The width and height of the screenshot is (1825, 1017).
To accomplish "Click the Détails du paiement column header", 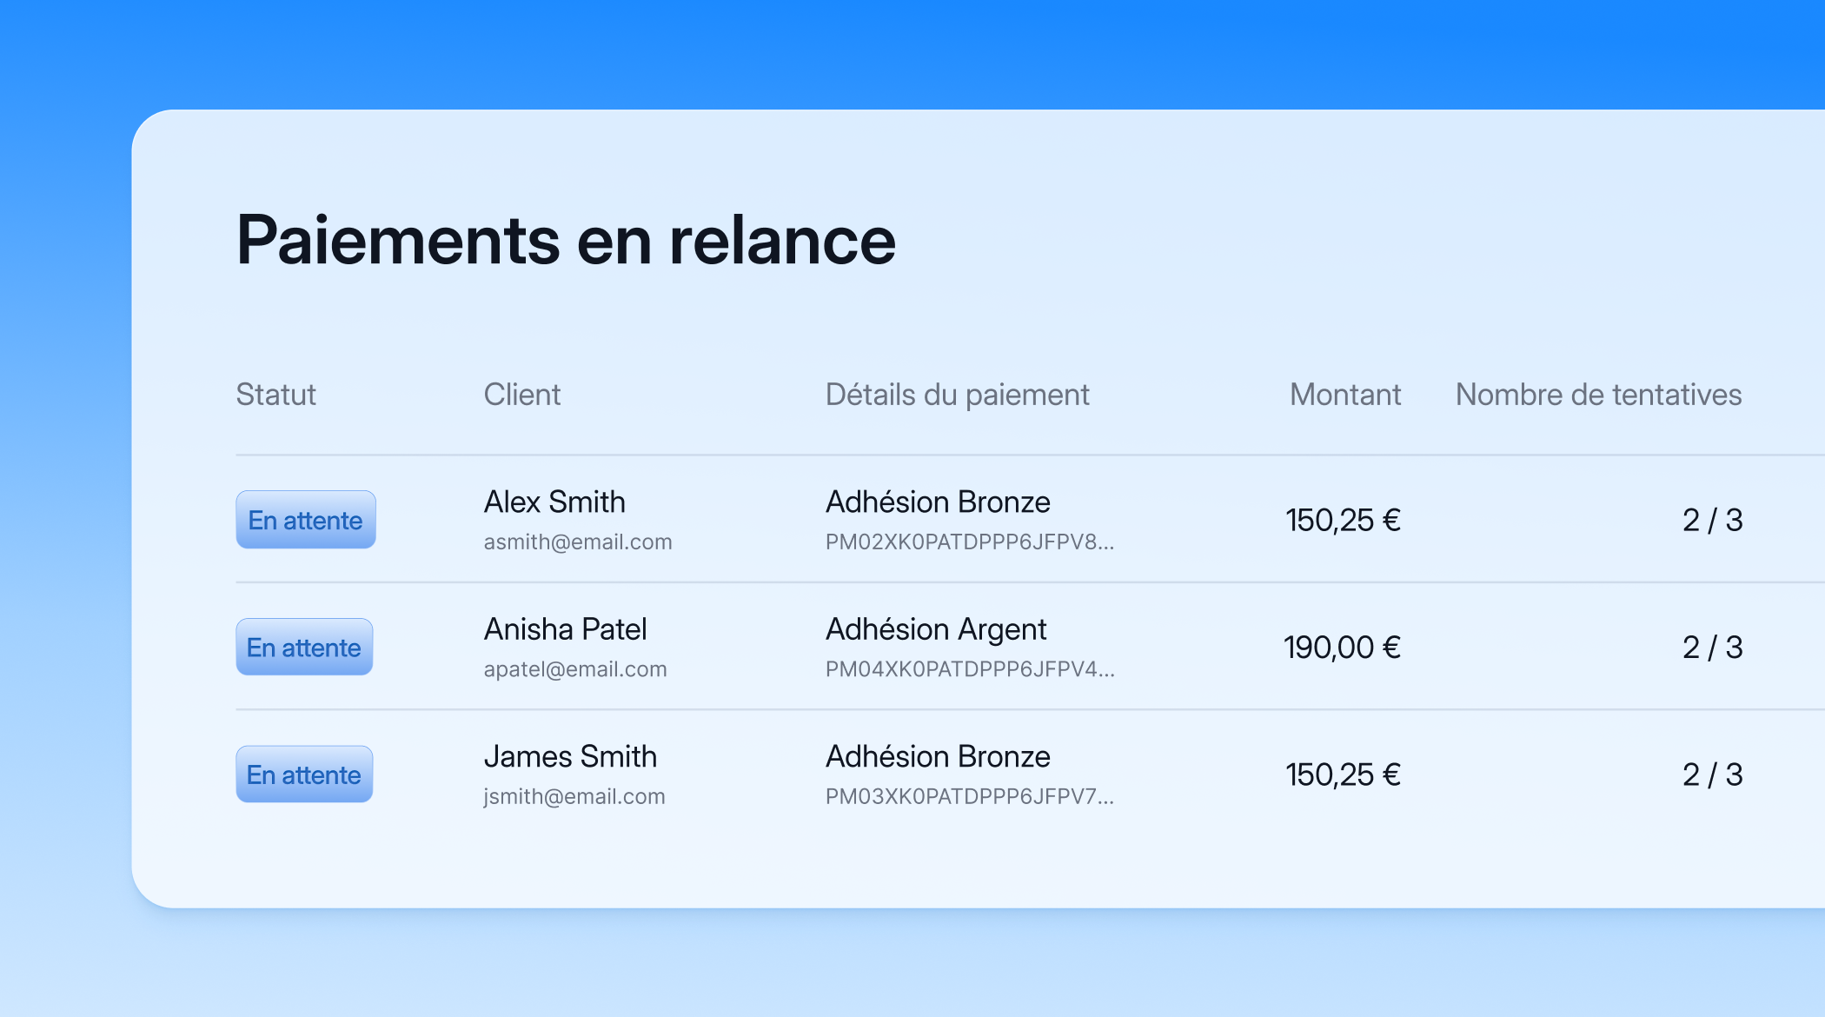I will tap(957, 395).
